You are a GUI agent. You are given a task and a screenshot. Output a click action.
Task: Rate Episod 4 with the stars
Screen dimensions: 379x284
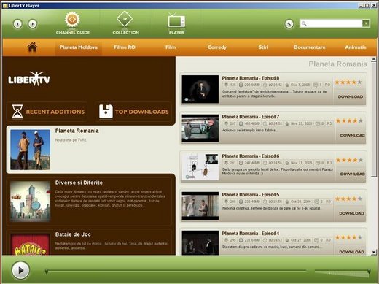tap(348, 237)
